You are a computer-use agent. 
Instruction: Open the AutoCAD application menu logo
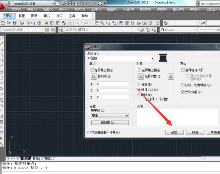coord(4,4)
